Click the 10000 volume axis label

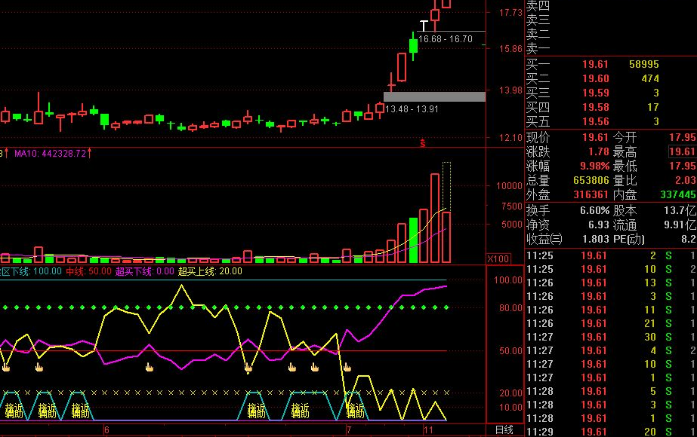click(x=510, y=186)
